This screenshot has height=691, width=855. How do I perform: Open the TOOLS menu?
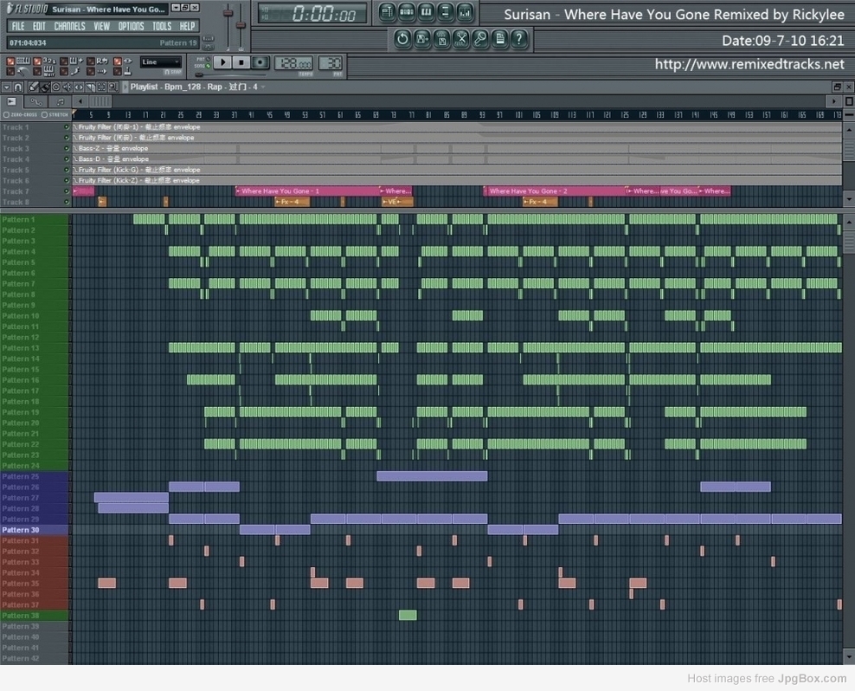click(162, 26)
